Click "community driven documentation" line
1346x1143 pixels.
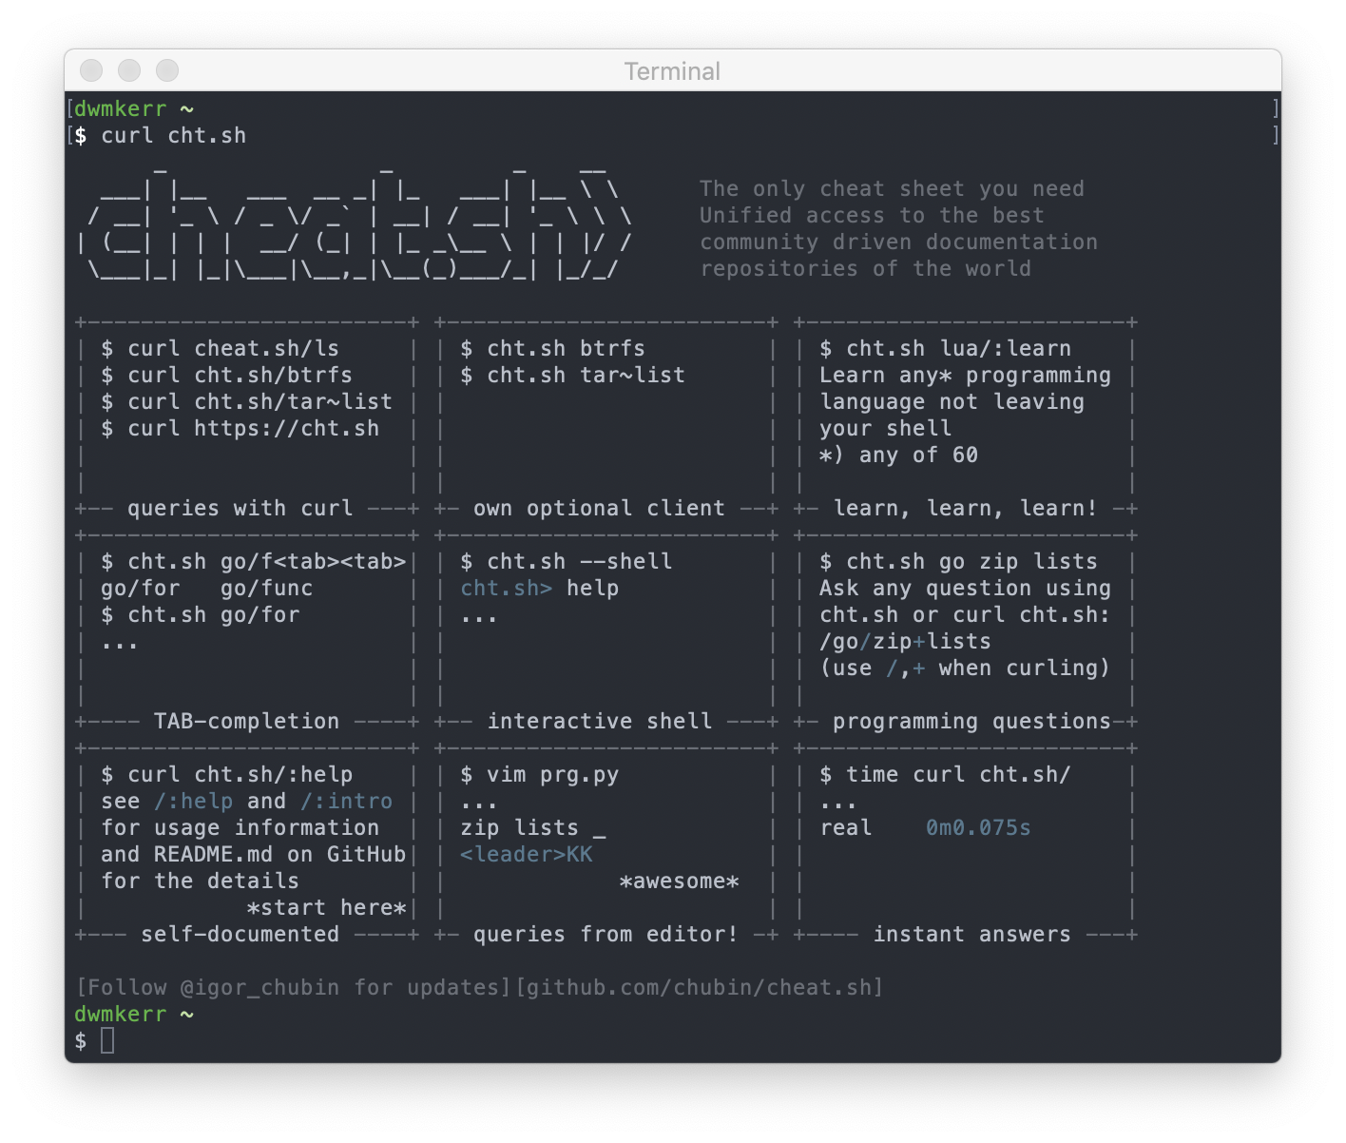pyautogui.click(x=898, y=242)
